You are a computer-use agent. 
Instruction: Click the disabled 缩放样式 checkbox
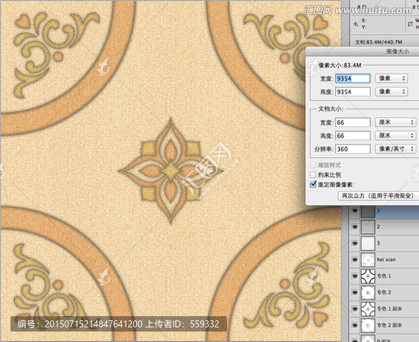click(x=313, y=165)
